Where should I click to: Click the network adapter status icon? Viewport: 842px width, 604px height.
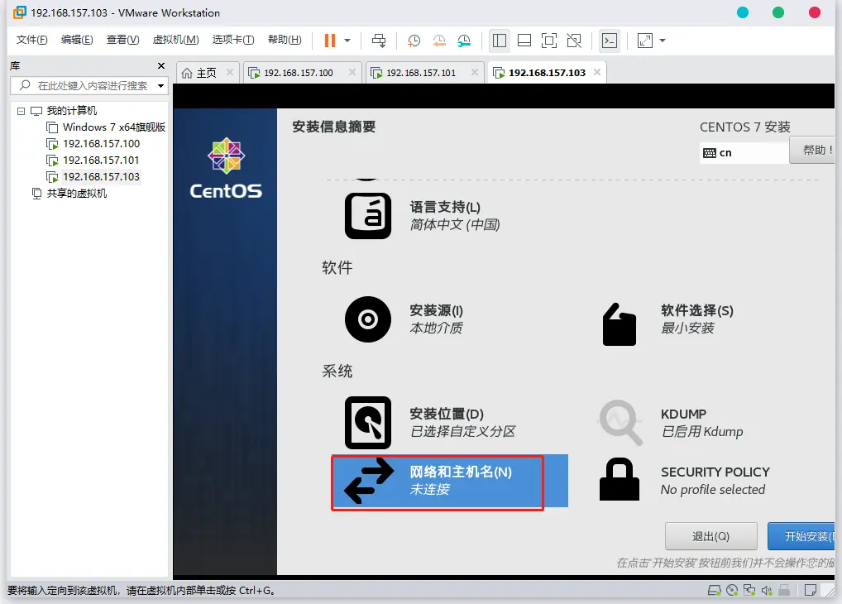(x=749, y=591)
